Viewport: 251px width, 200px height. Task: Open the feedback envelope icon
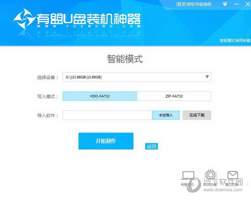(233, 176)
